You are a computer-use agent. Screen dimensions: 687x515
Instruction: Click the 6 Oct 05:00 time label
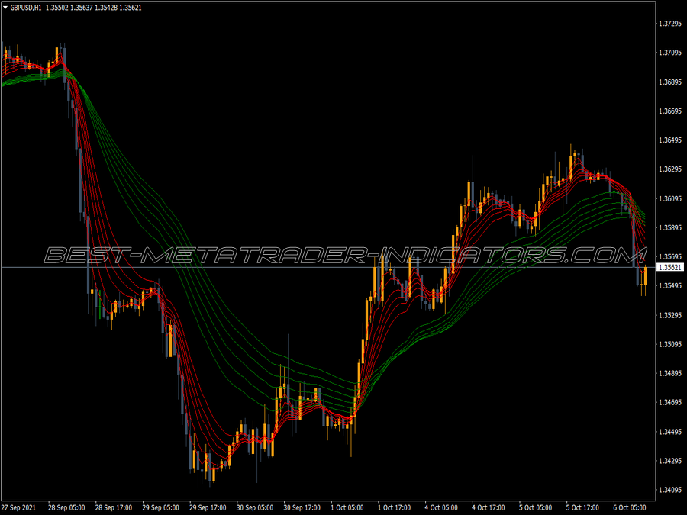(x=630, y=507)
